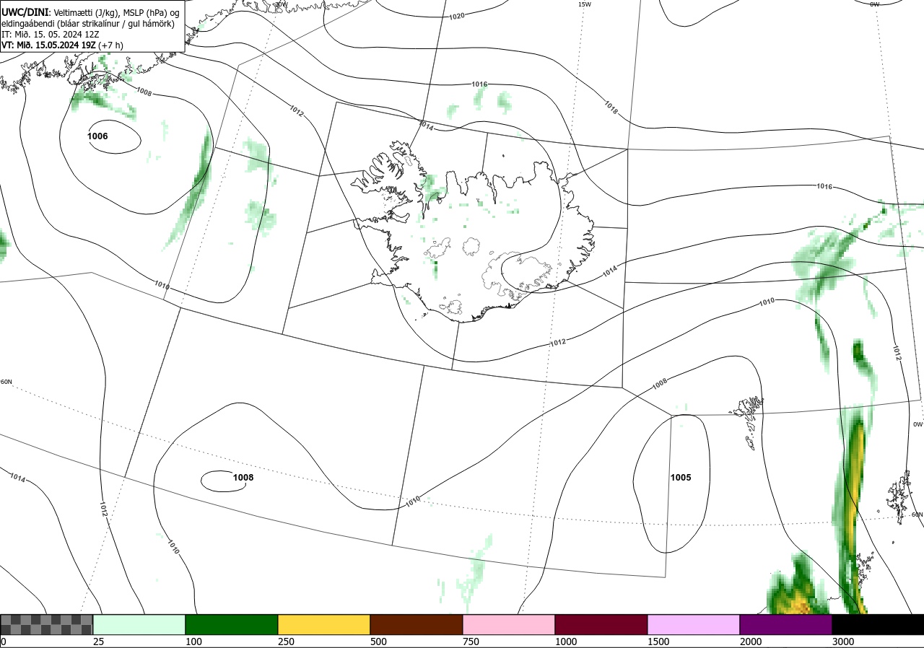Click the 15W longitude label
This screenshot has width=924, height=648.
(584, 4)
